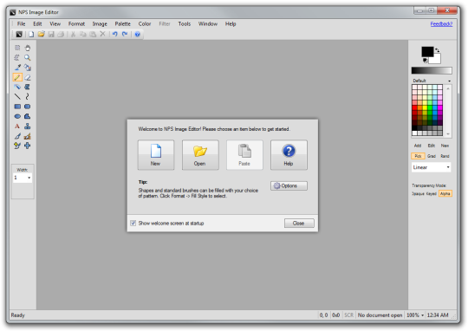This screenshot has height=331, width=468.
Task: Open the Palette menu
Action: [x=123, y=24]
